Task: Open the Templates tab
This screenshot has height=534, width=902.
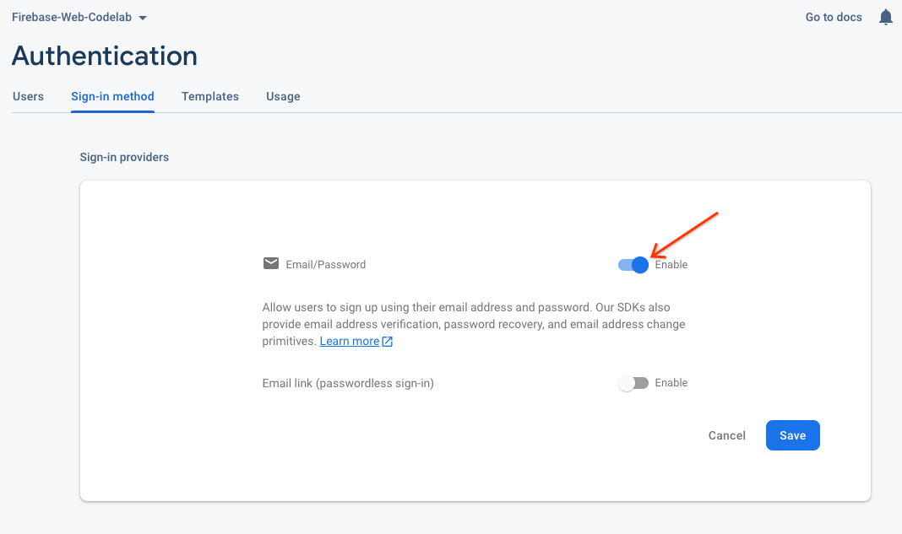Action: [209, 96]
